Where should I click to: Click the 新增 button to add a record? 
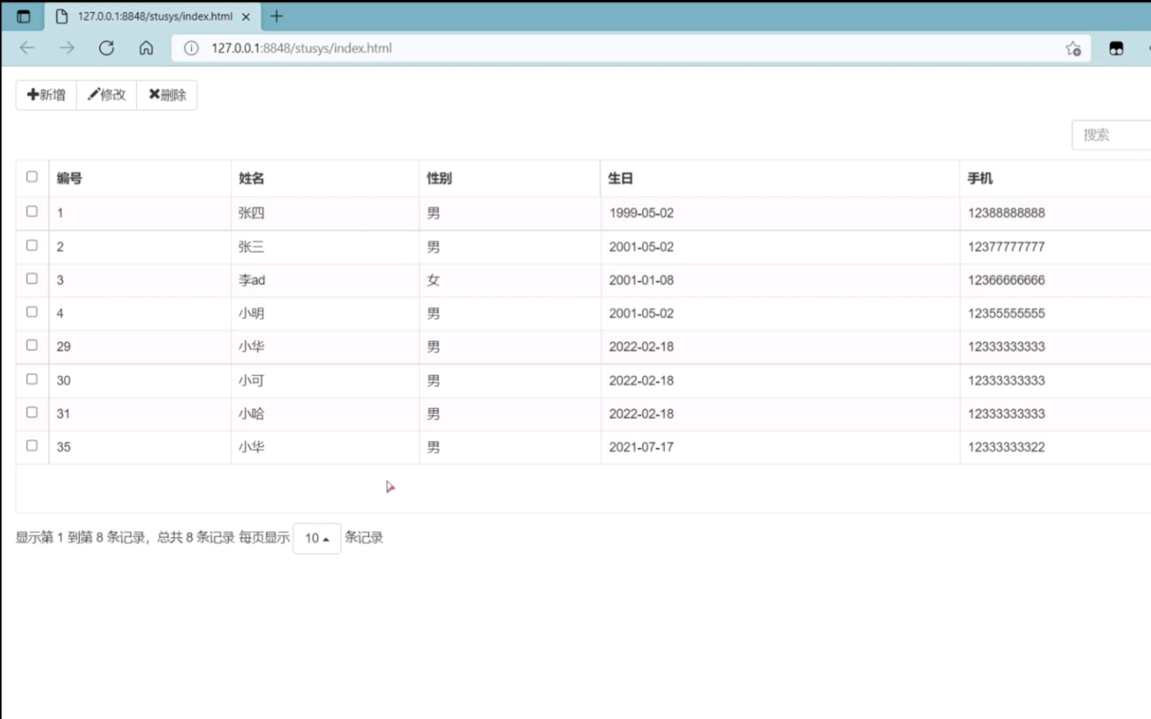(45, 95)
